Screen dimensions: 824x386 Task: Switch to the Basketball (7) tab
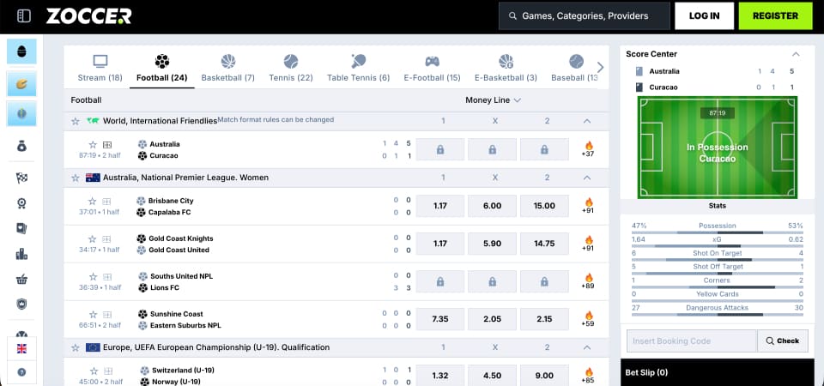[x=228, y=69]
